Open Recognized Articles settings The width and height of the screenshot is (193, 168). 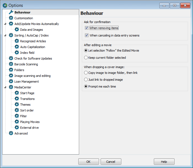tap(33, 41)
